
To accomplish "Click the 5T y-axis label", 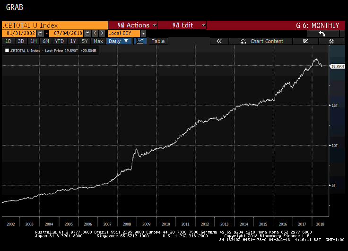I will 333,185.
